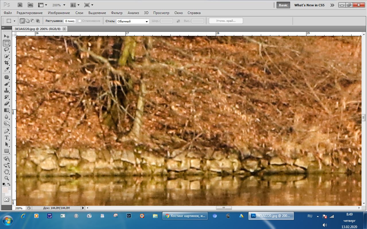
Task: Open the Arrange Documents dropdown
Action: tap(75, 5)
